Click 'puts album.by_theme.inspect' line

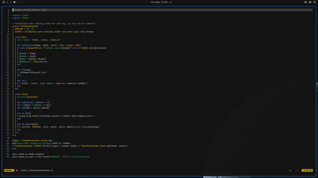28,154
